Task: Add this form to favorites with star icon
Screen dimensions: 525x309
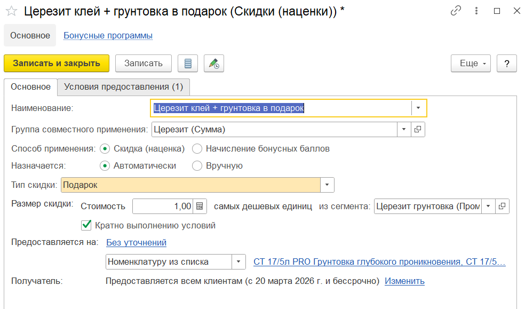Action: coord(11,11)
